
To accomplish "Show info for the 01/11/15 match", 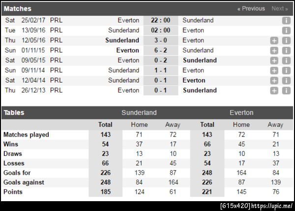I will (286, 51).
